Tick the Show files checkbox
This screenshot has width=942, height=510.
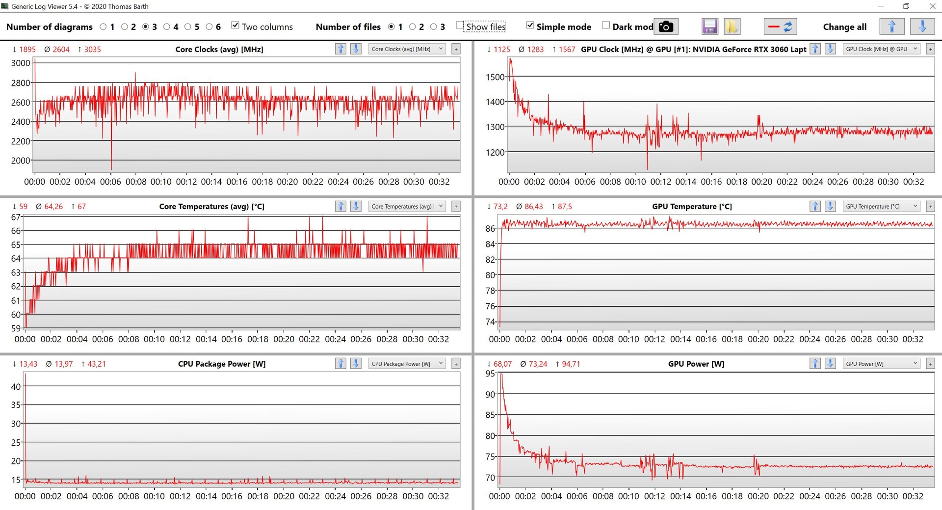460,26
